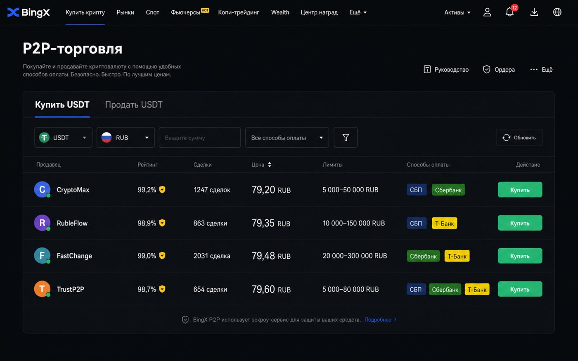Image resolution: width=578 pixels, height=361 pixels.
Task: Click seller name TrustP2P
Action: click(x=71, y=289)
